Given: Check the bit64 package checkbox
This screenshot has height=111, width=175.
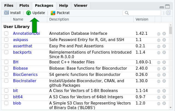Looking at the screenshot, I should (x=6, y=97).
